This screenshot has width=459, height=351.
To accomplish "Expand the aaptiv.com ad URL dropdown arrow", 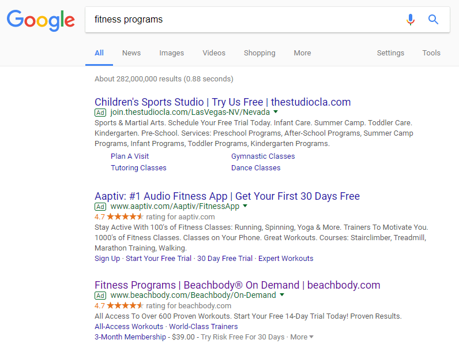I will [245, 206].
